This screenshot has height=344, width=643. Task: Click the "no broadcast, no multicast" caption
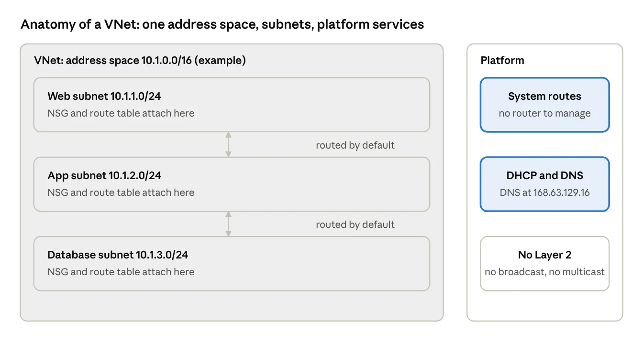point(545,272)
